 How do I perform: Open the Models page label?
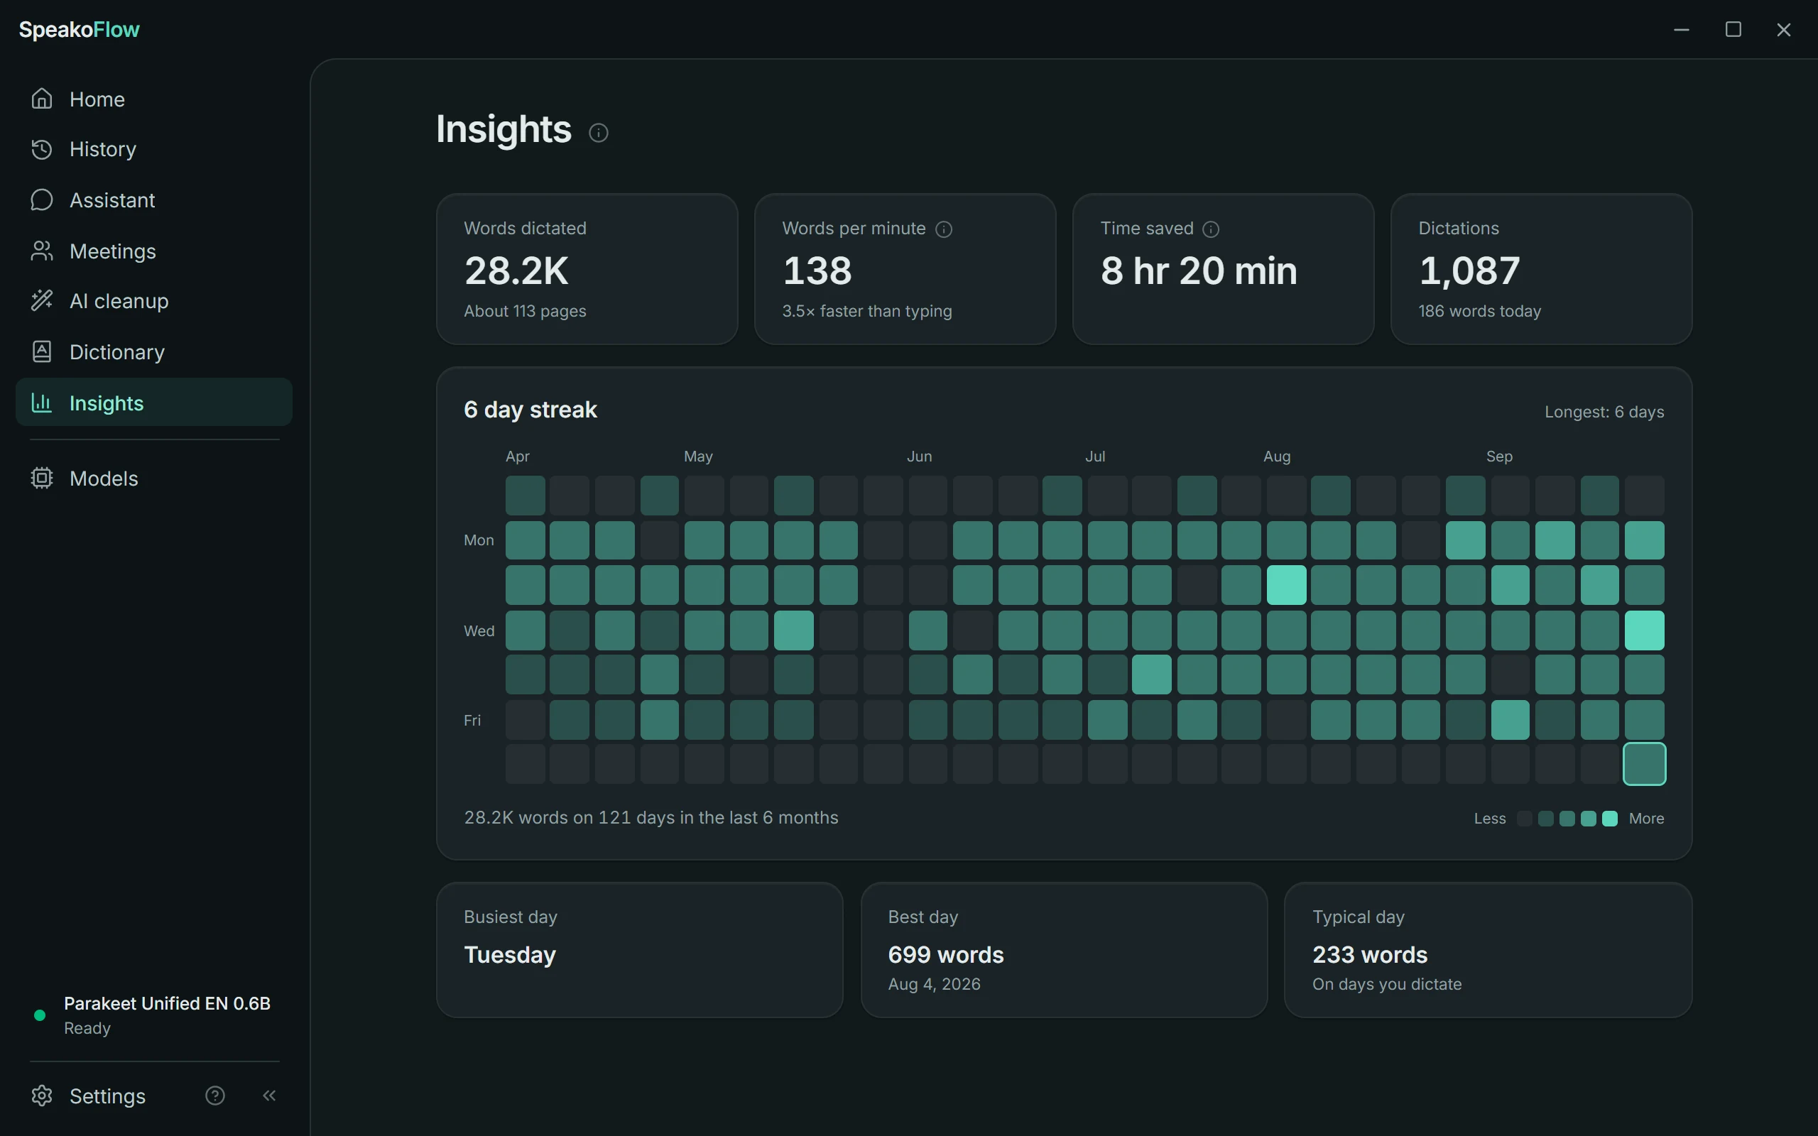pos(104,478)
